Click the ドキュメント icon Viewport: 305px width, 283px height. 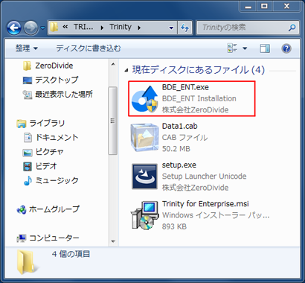point(28,138)
